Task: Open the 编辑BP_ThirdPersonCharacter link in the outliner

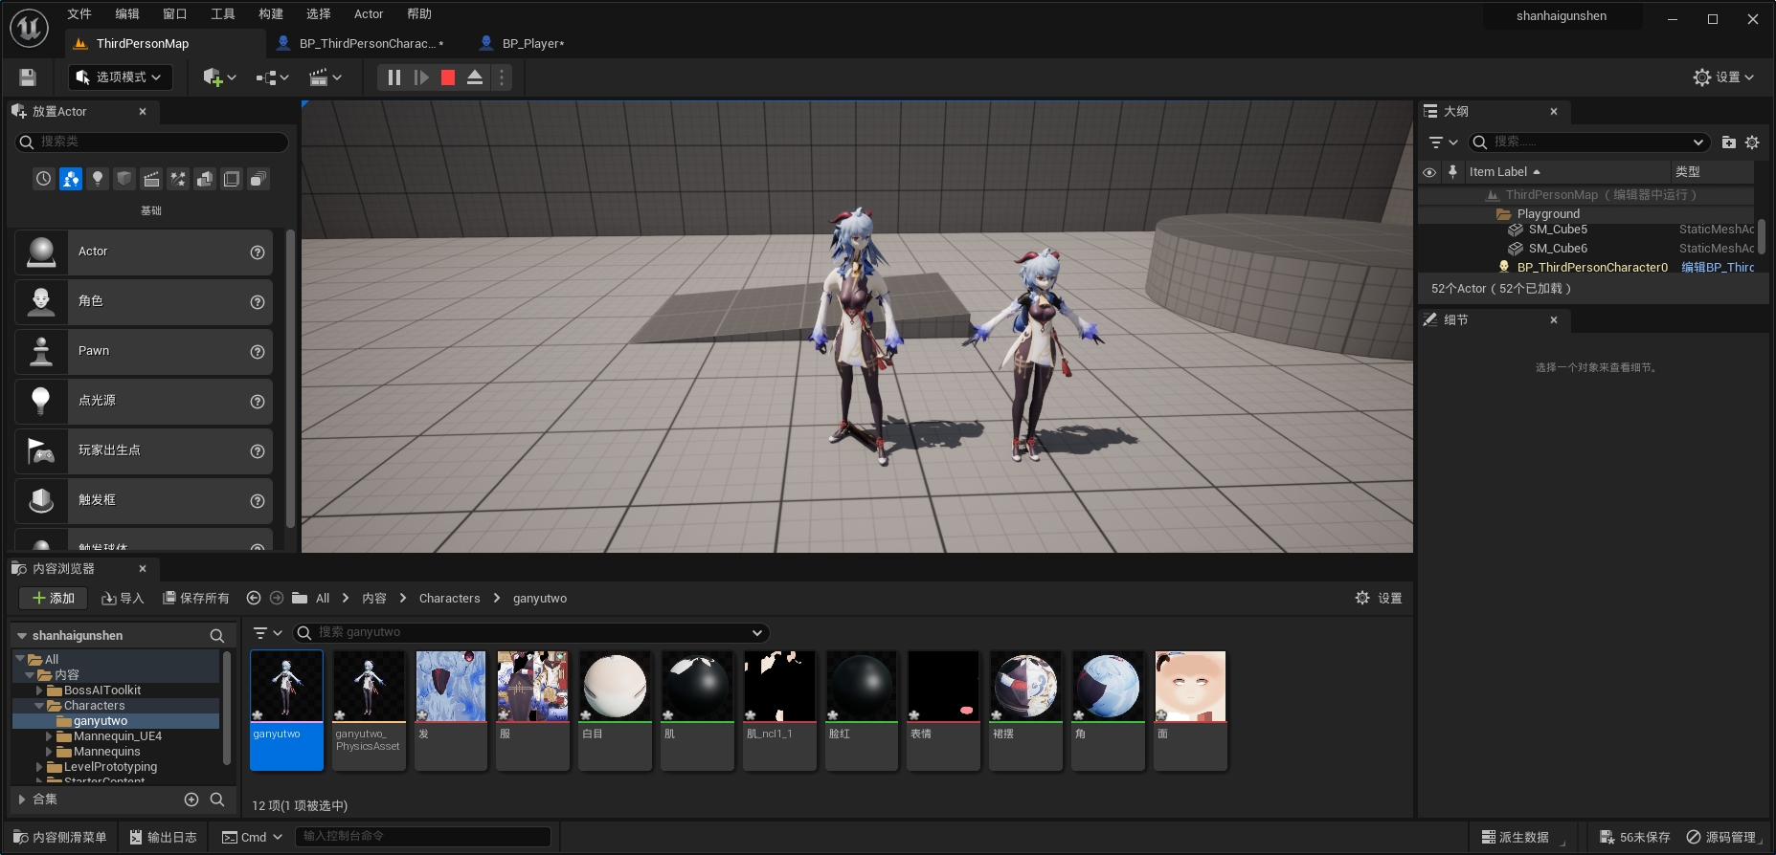Action: pyautogui.click(x=1718, y=268)
